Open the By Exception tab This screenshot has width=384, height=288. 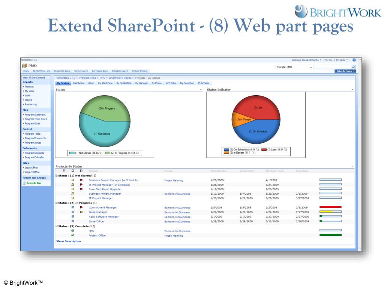tap(187, 83)
